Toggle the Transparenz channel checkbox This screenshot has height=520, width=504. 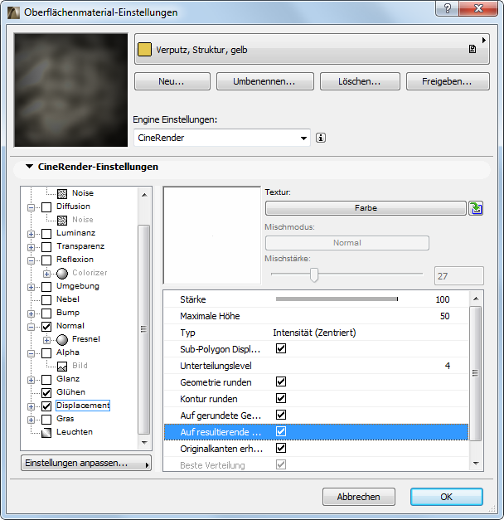point(46,247)
